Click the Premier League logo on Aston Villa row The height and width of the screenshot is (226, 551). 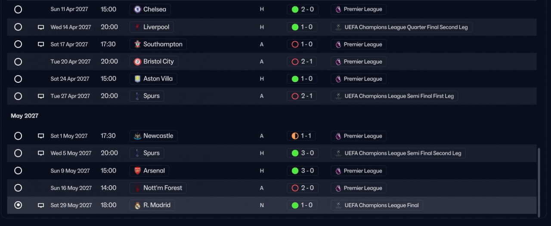click(x=338, y=79)
